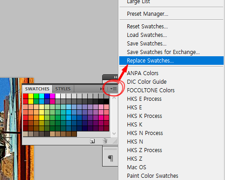This screenshot has height=180, width=225.
Task: Switch view to Large List
Action: coord(138,2)
